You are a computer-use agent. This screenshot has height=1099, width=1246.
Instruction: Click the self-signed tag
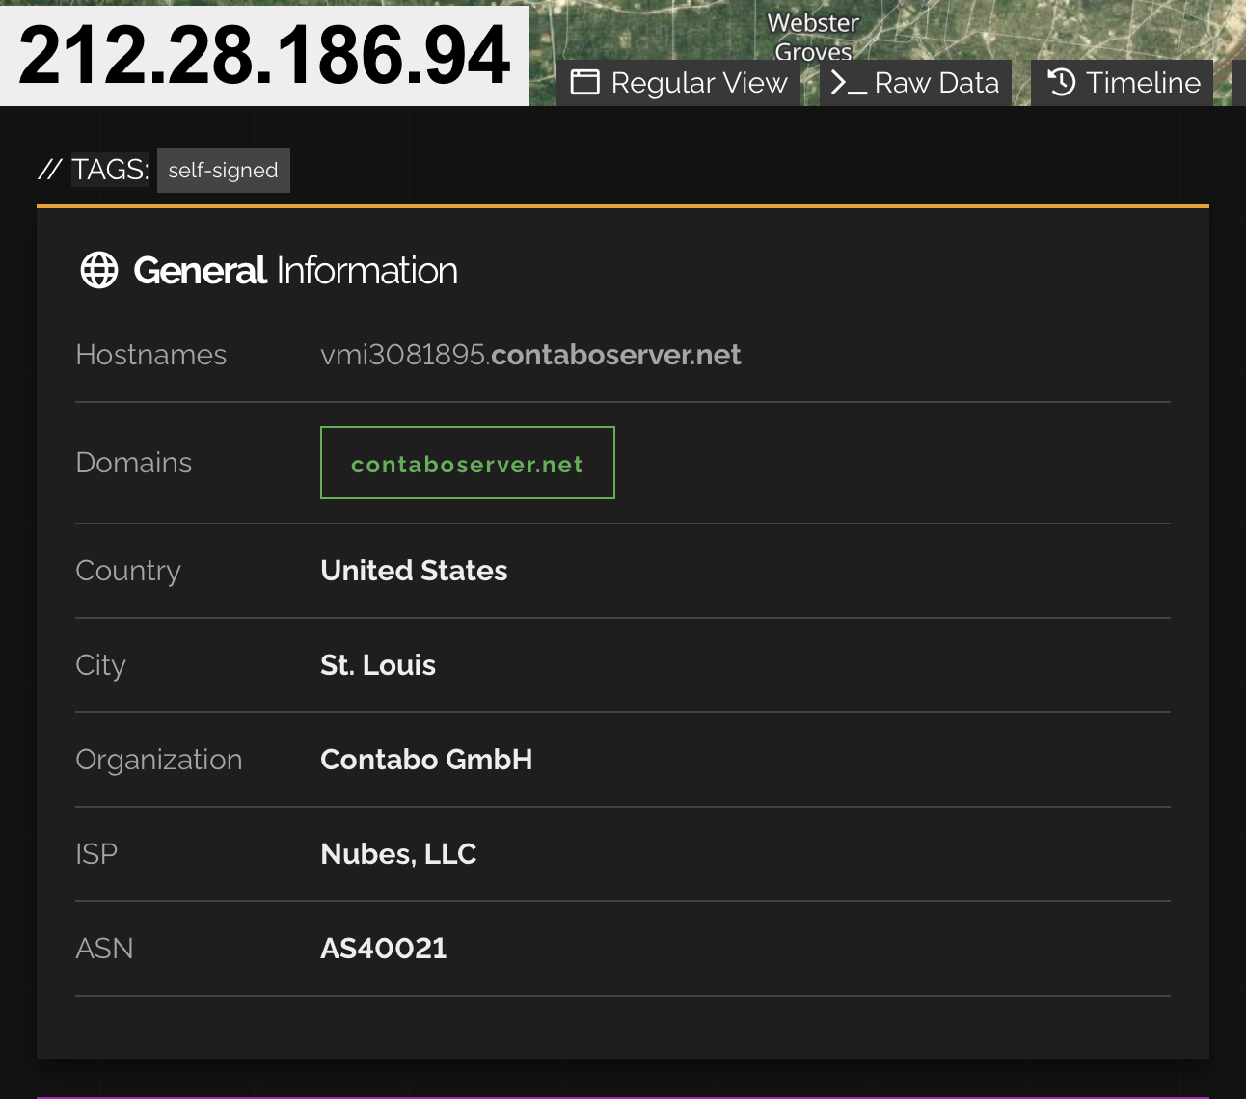coord(224,171)
